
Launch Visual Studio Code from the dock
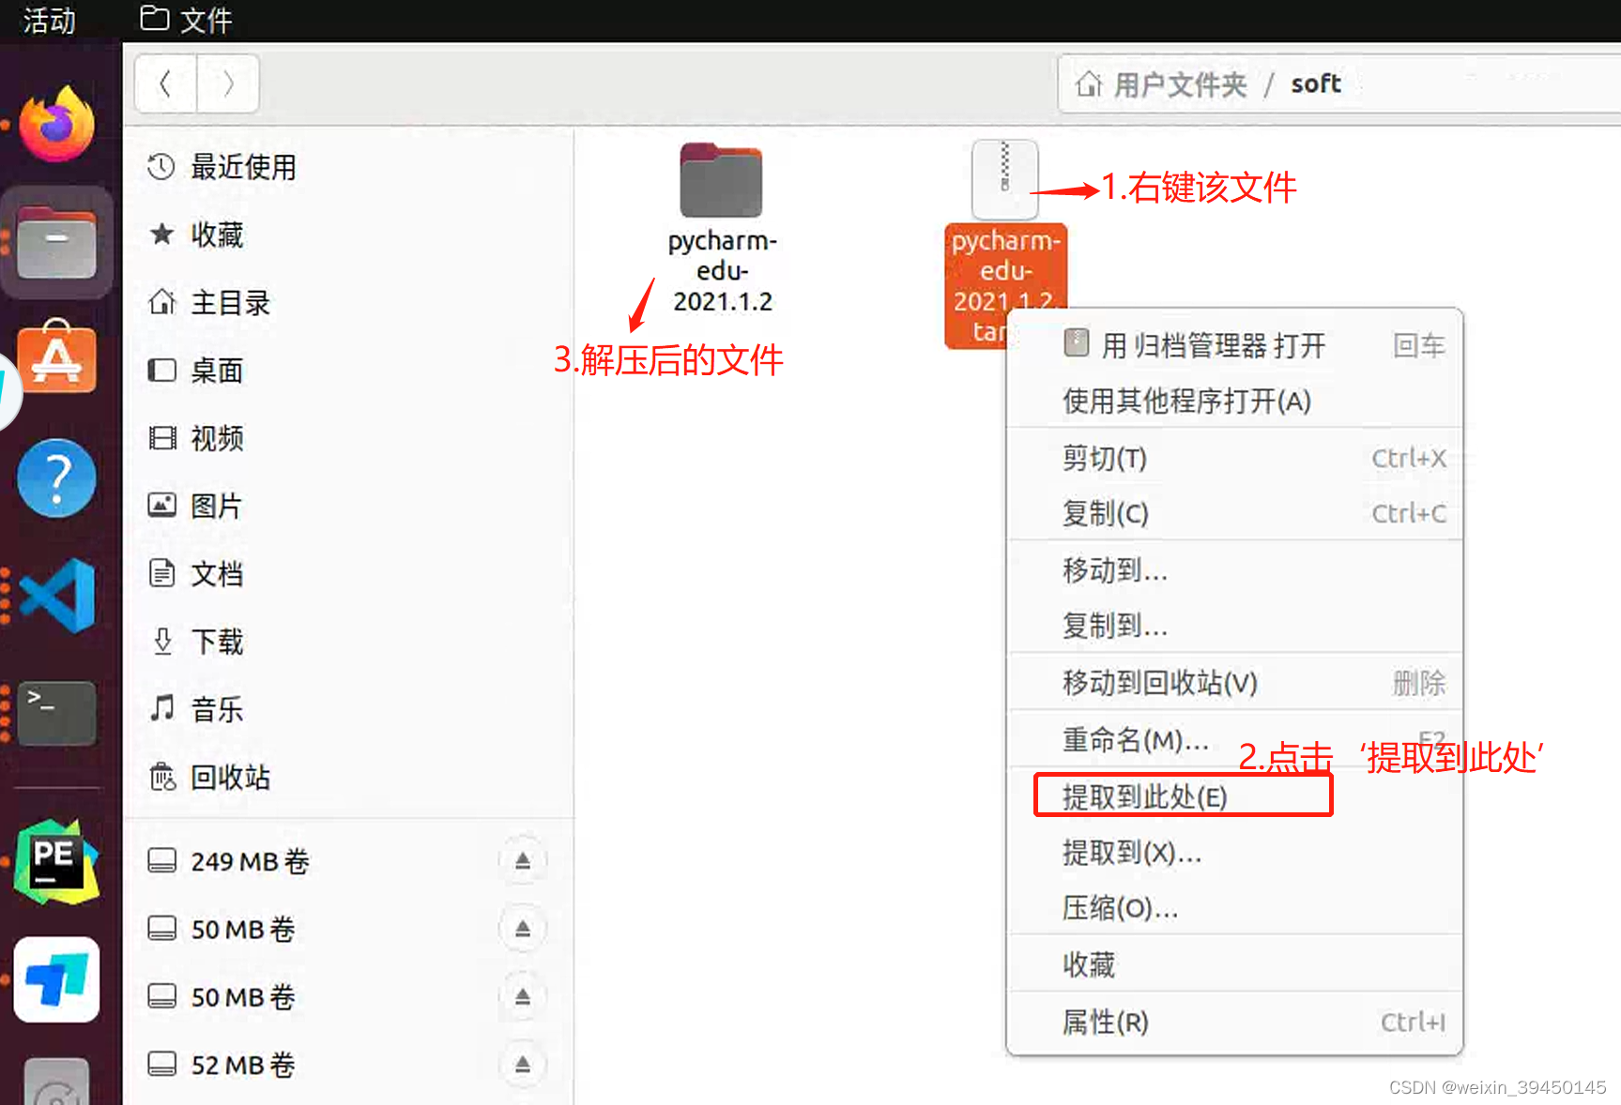pos(57,596)
